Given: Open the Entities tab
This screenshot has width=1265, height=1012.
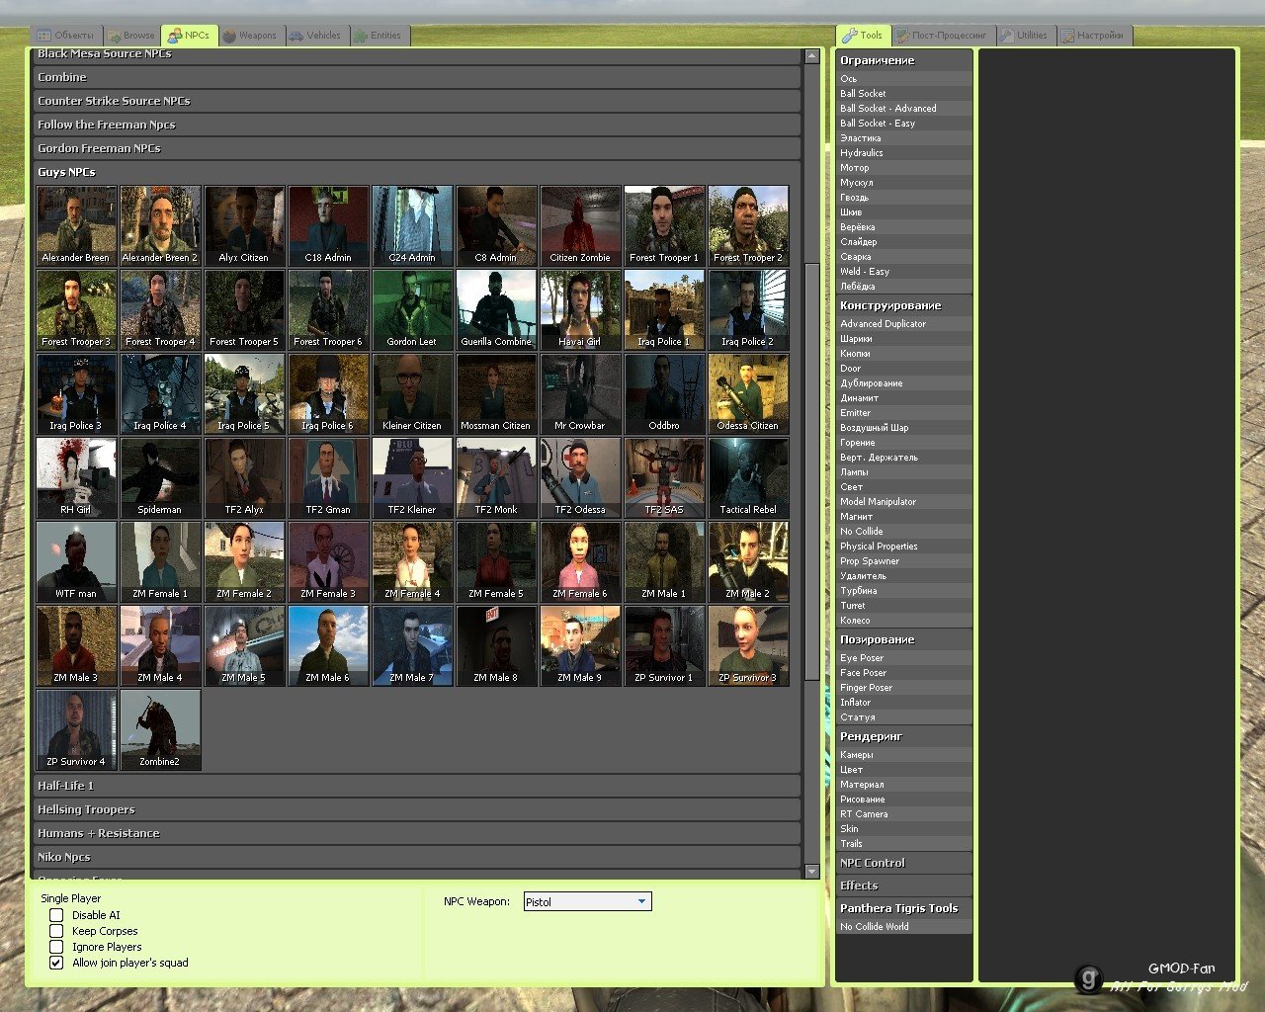Looking at the screenshot, I should point(379,36).
